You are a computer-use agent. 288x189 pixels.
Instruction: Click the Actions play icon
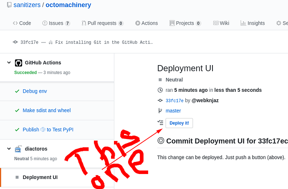pos(138,23)
